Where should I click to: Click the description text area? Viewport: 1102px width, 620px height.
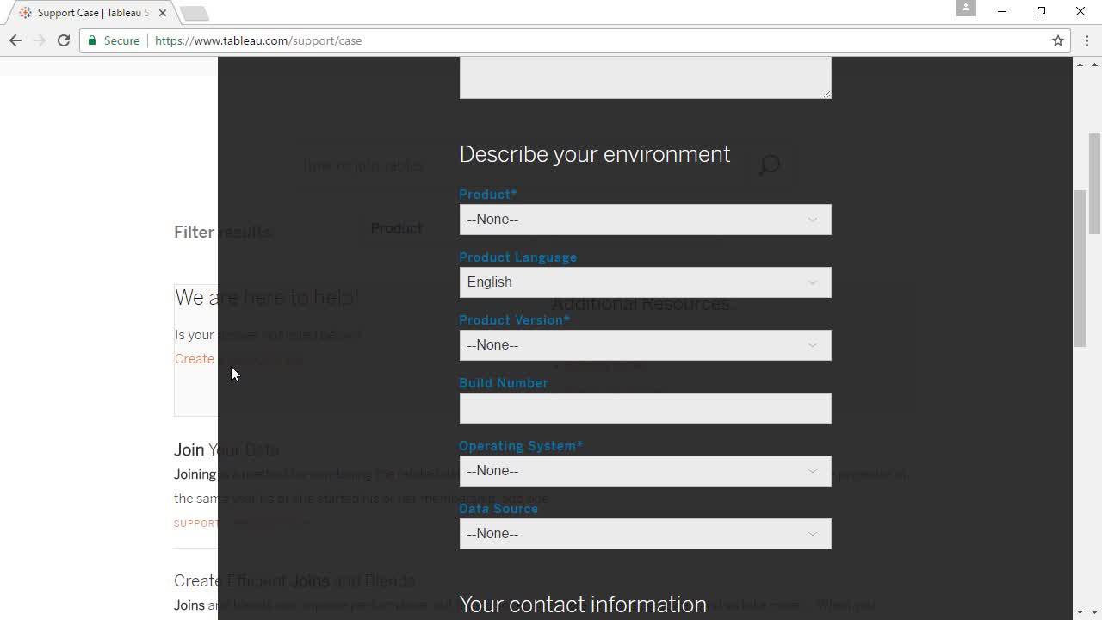point(645,77)
